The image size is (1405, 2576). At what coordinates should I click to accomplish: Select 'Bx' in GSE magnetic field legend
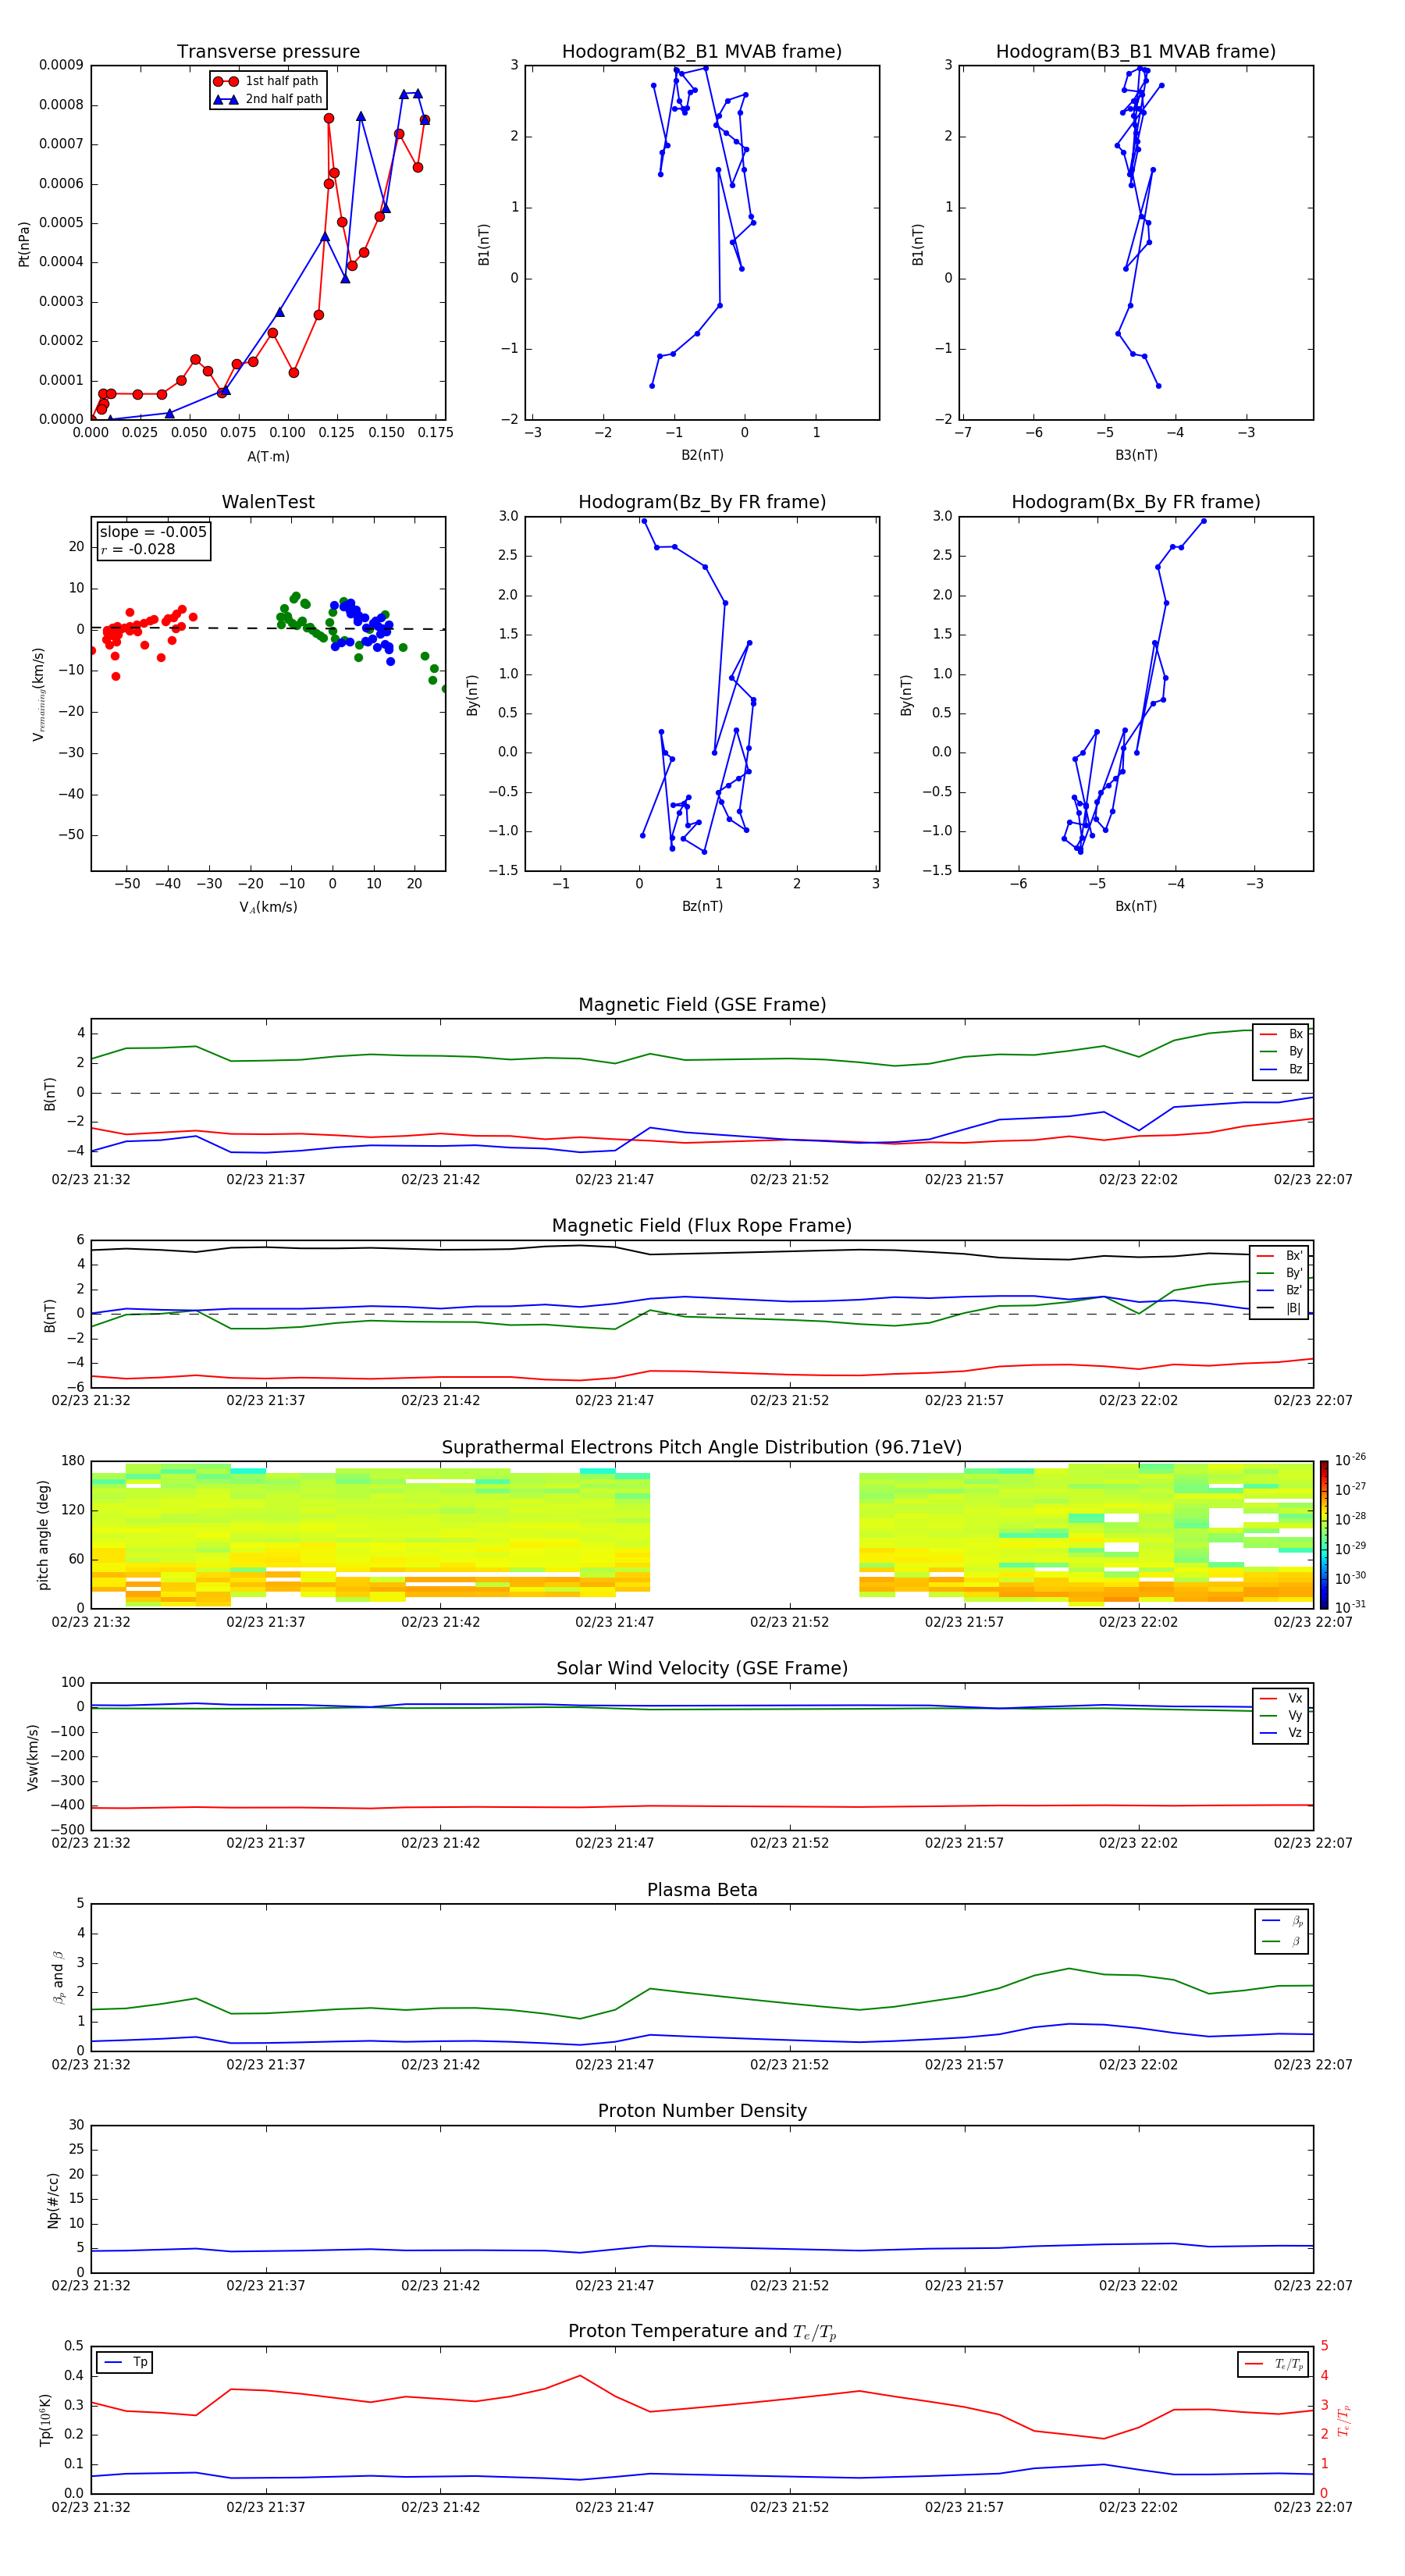click(x=1282, y=1034)
